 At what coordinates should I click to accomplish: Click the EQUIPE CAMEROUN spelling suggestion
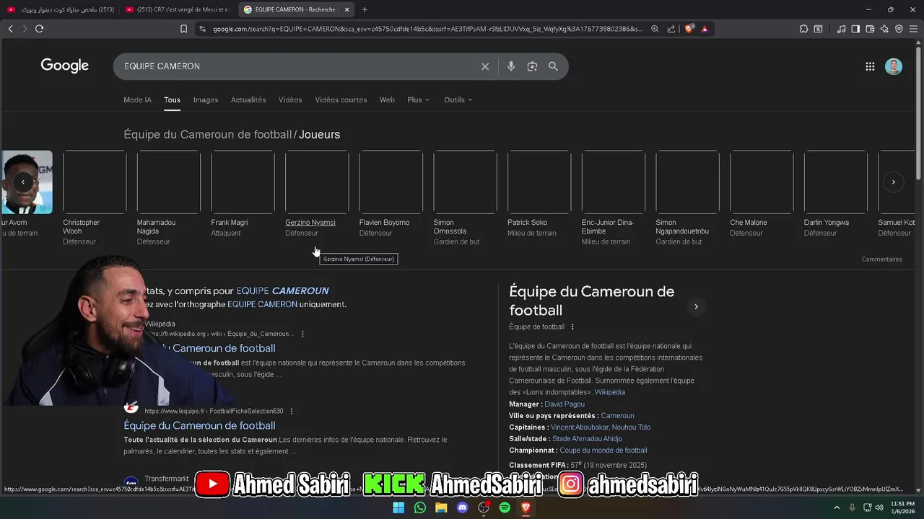pyautogui.click(x=282, y=290)
